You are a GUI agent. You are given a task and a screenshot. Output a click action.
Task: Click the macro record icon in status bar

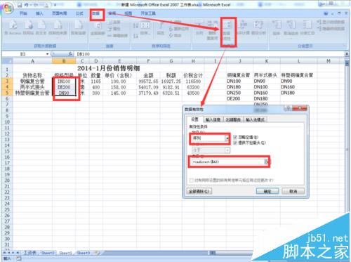click(19, 258)
